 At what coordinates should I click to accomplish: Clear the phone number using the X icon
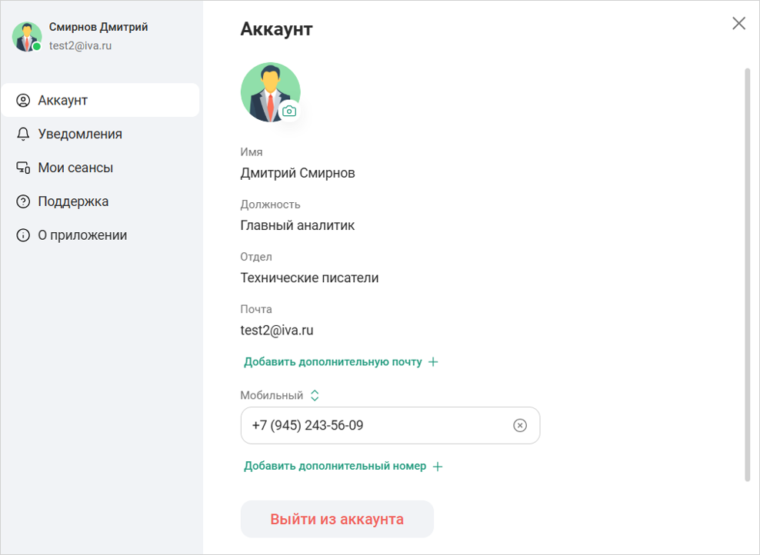tap(520, 425)
